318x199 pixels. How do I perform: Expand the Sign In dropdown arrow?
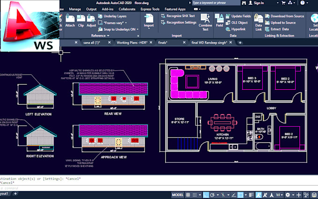[277, 3]
